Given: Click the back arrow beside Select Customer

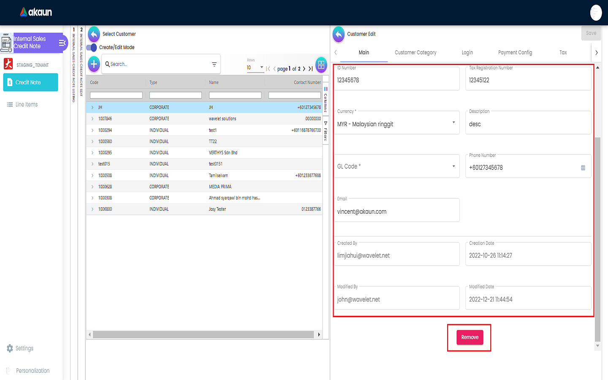Looking at the screenshot, I should (94, 34).
